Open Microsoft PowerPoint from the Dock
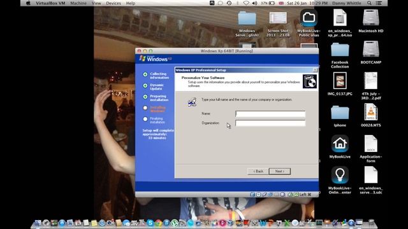Viewport: 408px width, 229px height. [x=271, y=223]
